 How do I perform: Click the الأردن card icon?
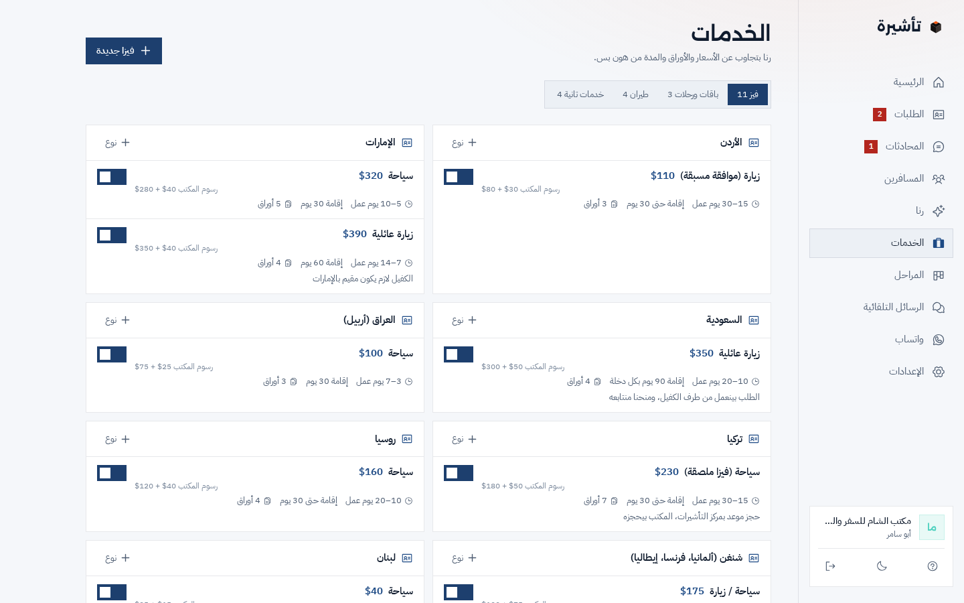754,143
